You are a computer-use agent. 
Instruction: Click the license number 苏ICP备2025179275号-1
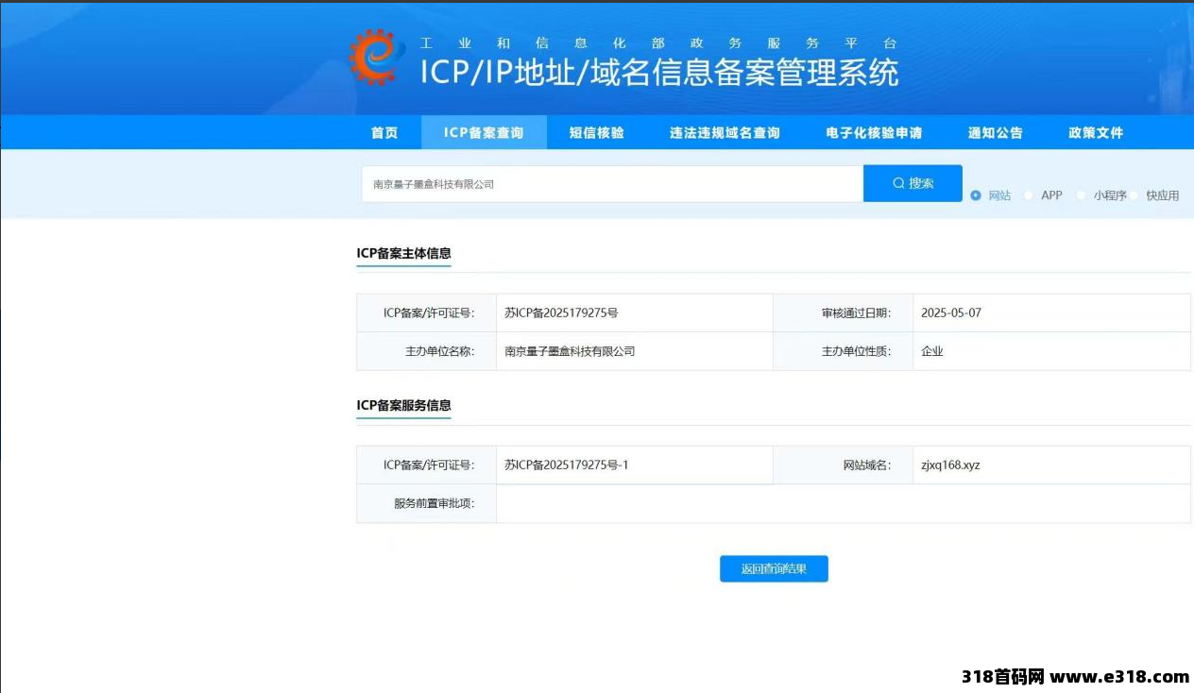(x=566, y=465)
